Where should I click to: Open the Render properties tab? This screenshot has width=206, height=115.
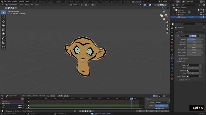172,32
